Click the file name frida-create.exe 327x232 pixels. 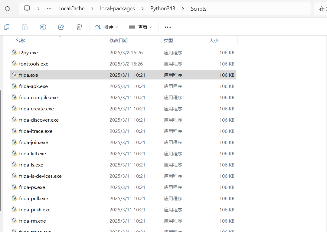pyautogui.click(x=36, y=109)
